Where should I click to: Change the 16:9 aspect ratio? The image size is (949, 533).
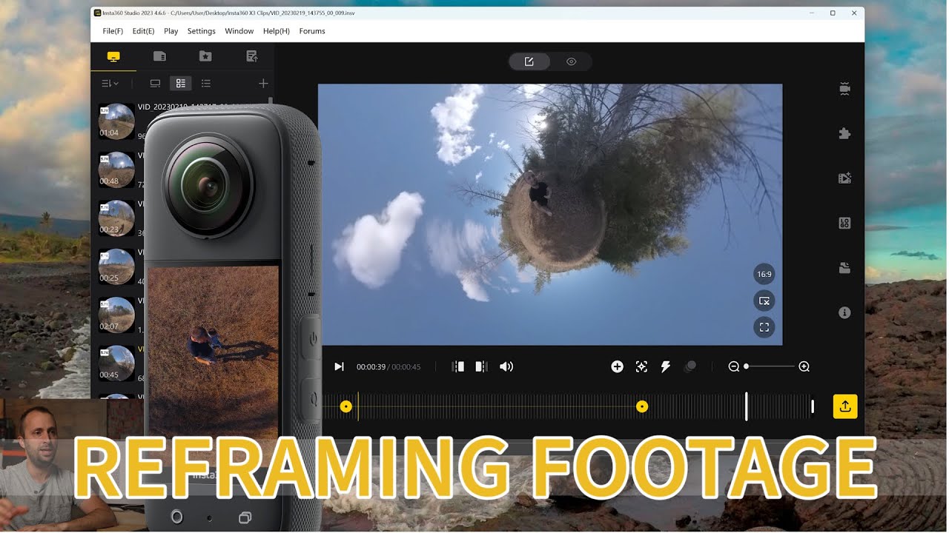[x=764, y=274]
